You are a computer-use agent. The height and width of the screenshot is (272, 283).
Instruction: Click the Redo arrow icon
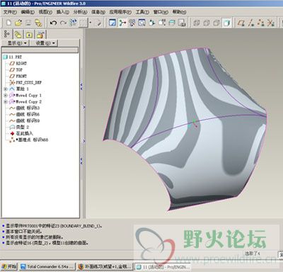click(x=63, y=23)
